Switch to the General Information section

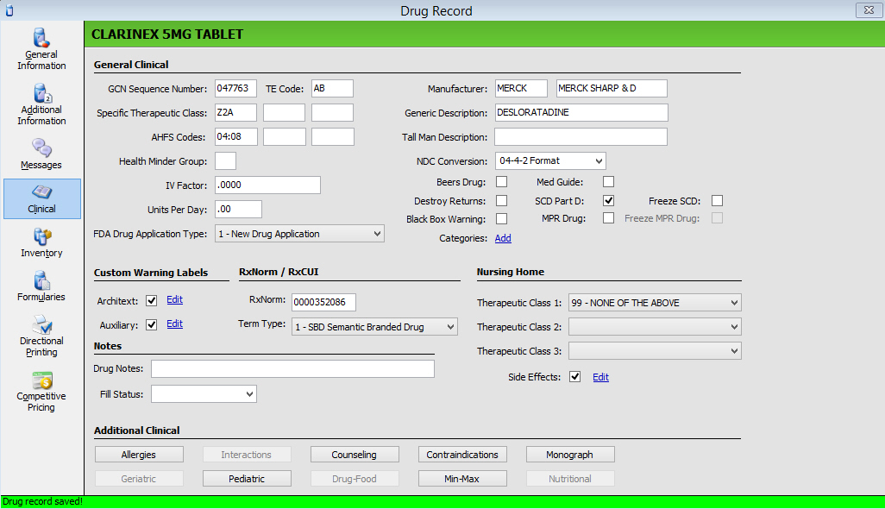pyautogui.click(x=41, y=49)
